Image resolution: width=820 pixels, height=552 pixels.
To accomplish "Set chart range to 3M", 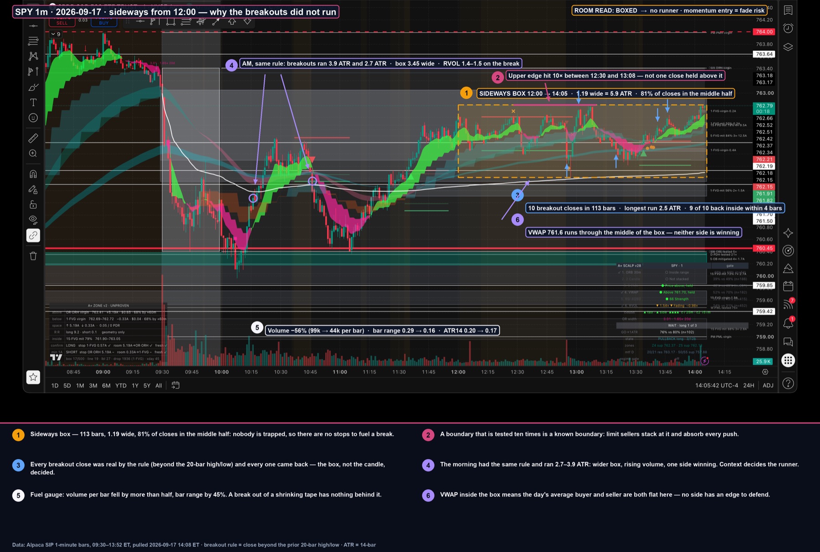I will (x=93, y=386).
